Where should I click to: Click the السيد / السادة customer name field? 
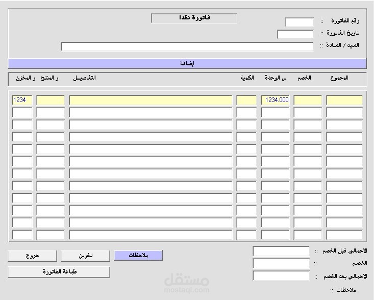(187, 46)
